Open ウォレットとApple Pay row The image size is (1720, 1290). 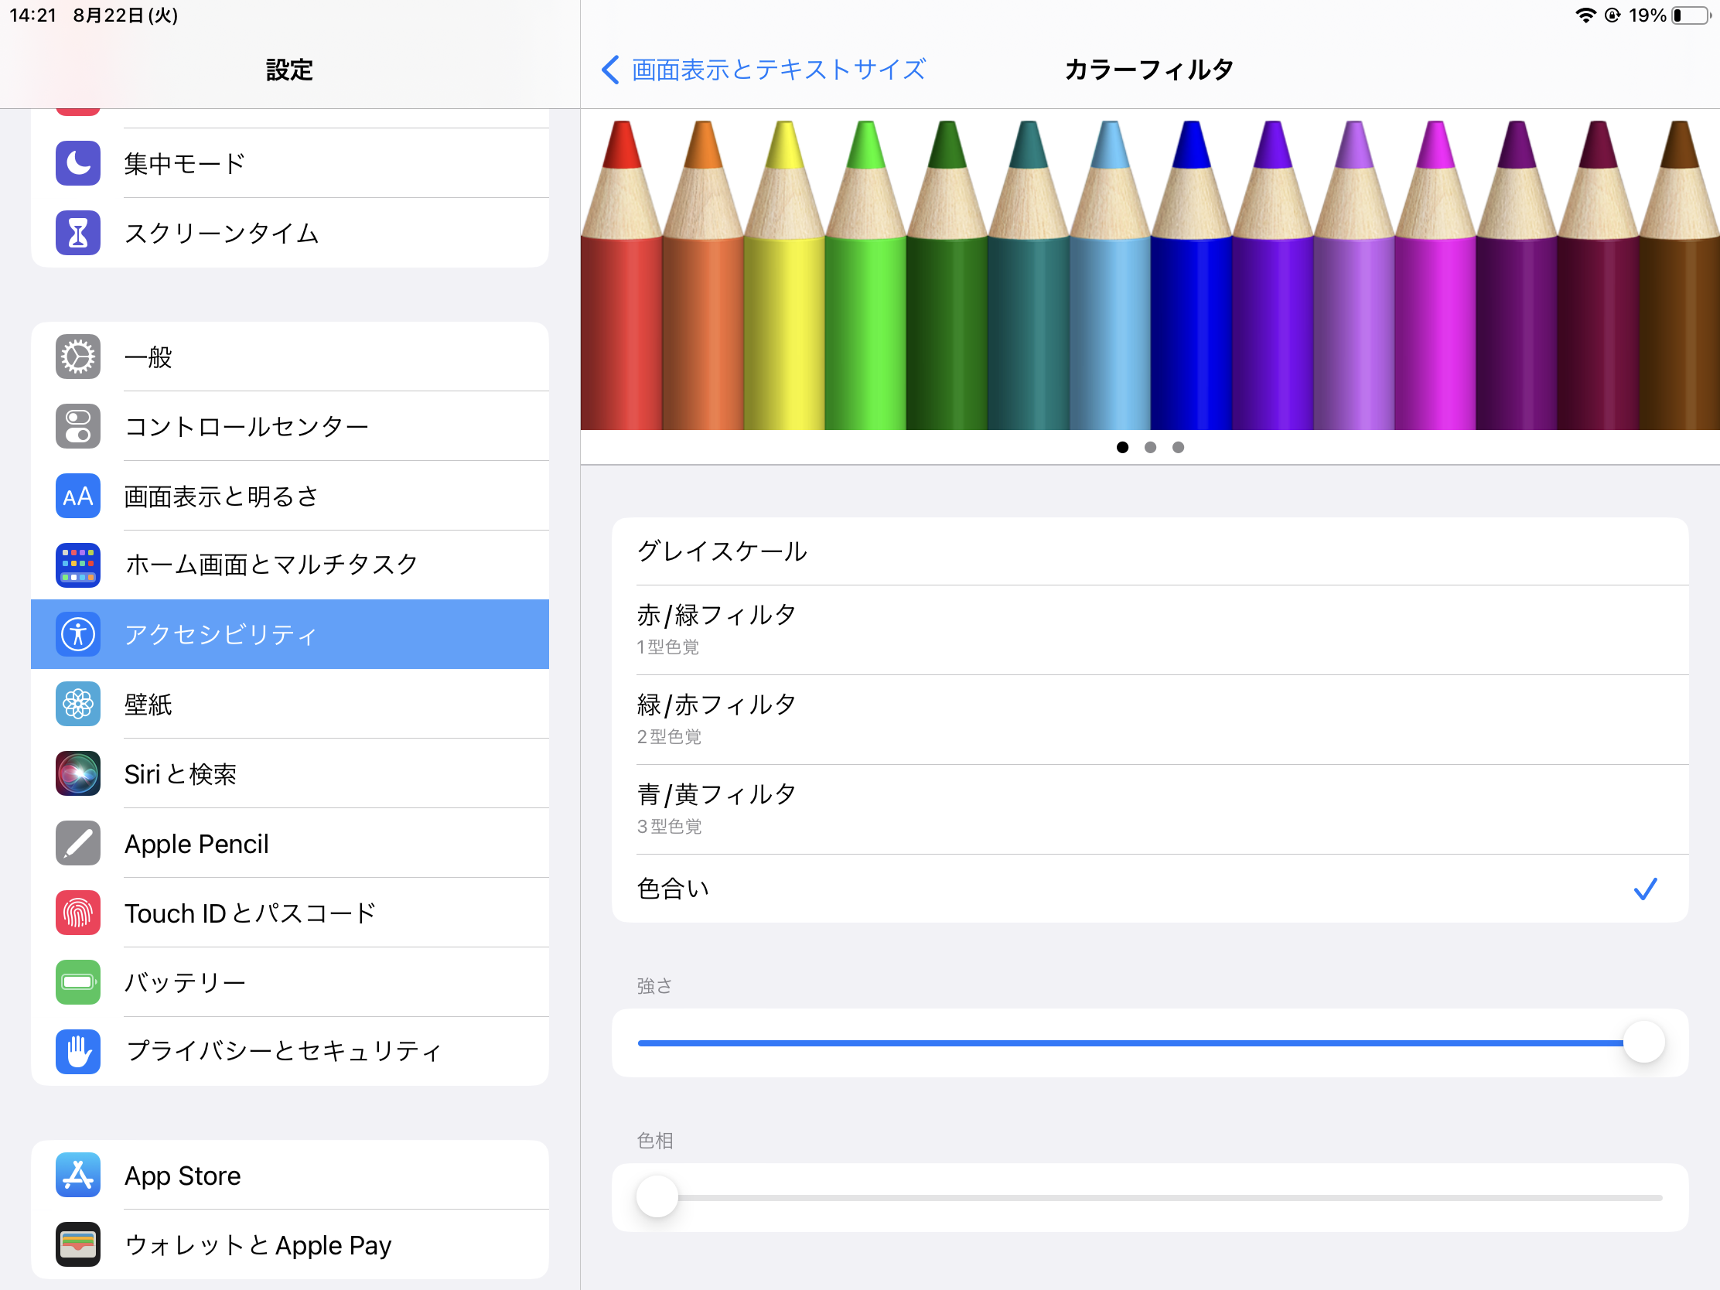coord(290,1245)
